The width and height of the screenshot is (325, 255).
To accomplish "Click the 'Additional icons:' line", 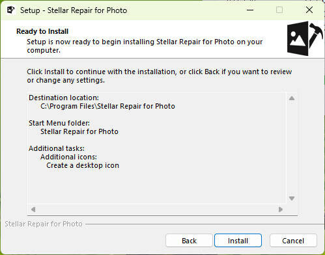I will tap(68, 157).
